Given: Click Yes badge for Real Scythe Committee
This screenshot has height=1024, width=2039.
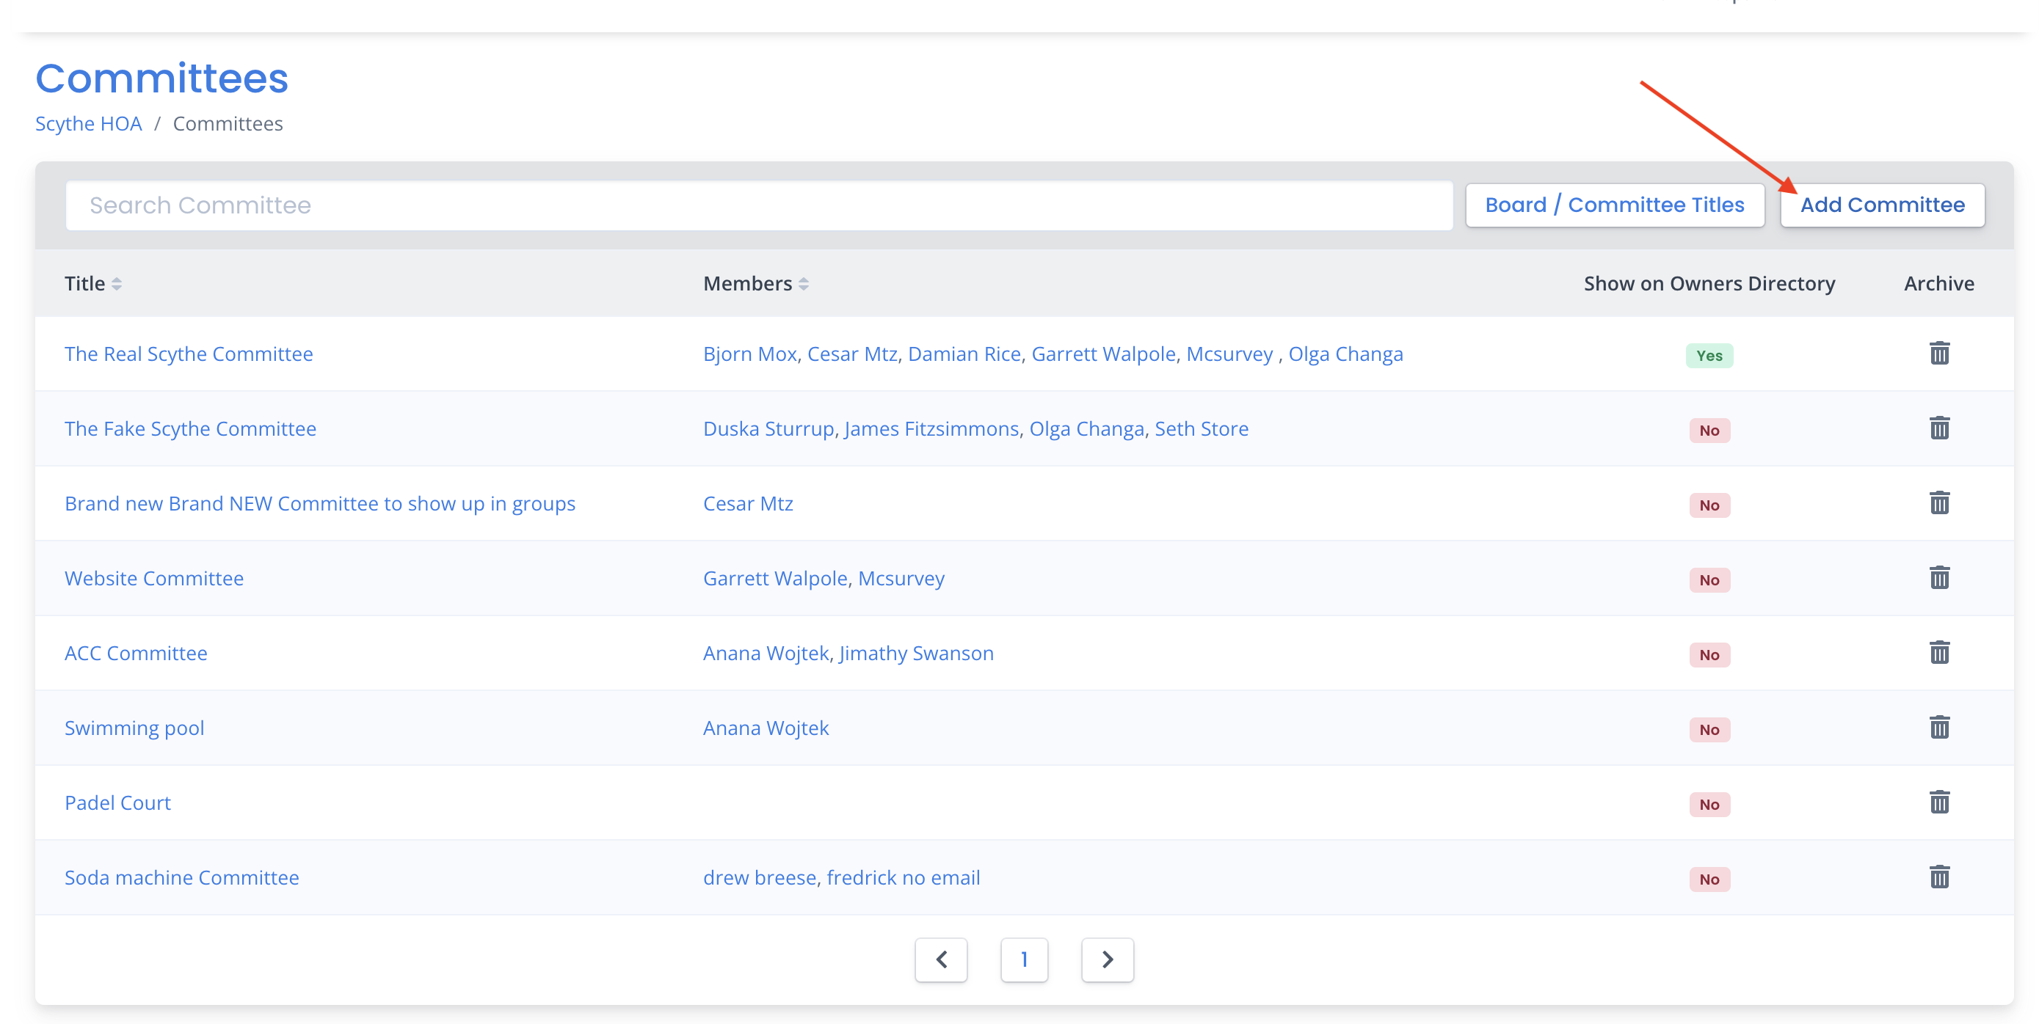Looking at the screenshot, I should [1709, 355].
